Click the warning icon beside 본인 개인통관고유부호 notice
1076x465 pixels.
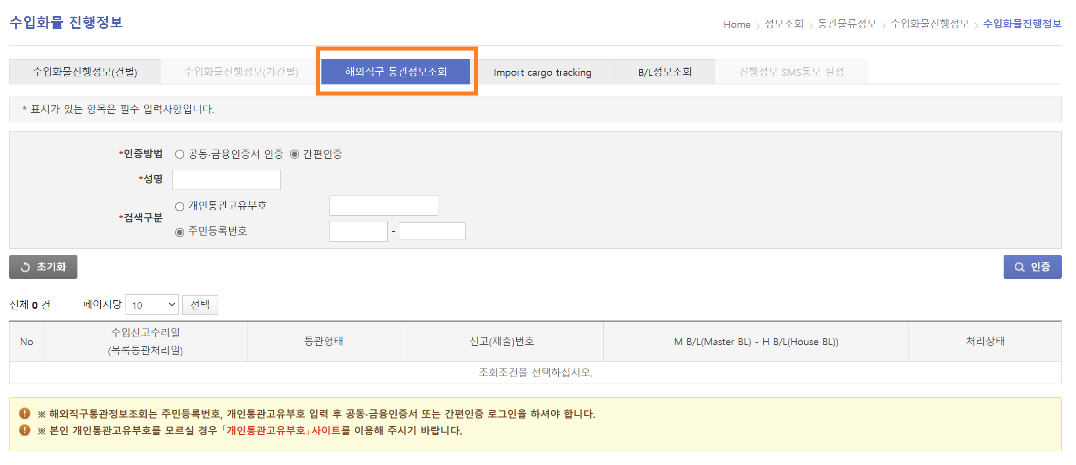point(24,430)
